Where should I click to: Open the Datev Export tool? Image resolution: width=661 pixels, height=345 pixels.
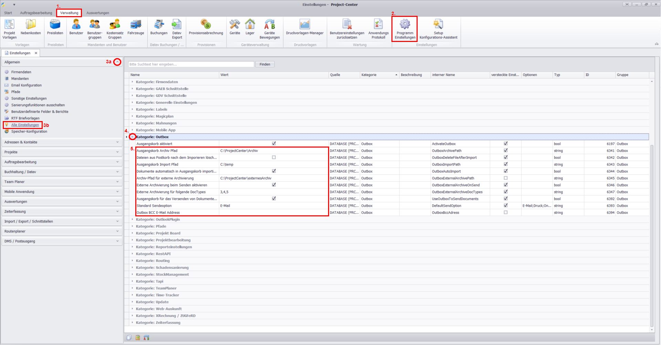(177, 28)
